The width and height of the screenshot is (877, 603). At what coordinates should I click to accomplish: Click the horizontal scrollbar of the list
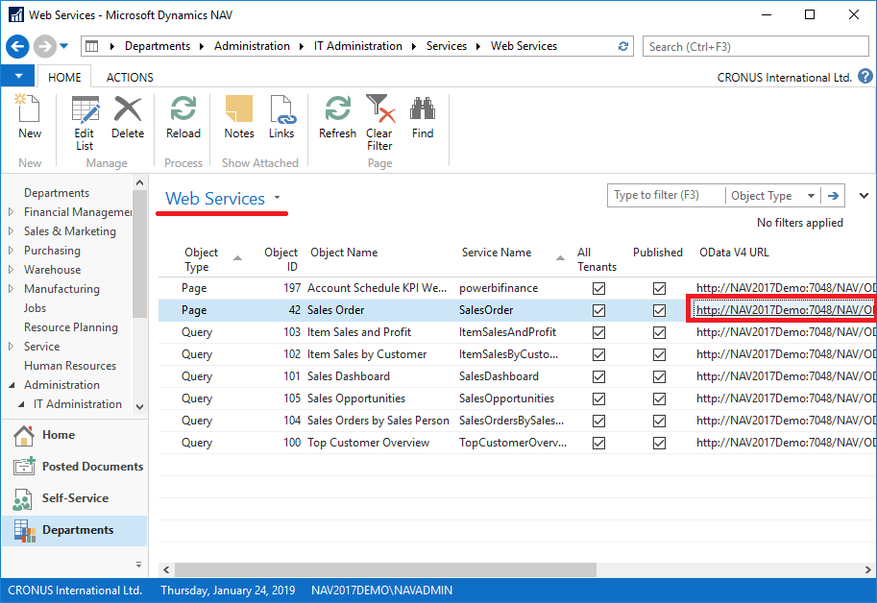coord(385,569)
